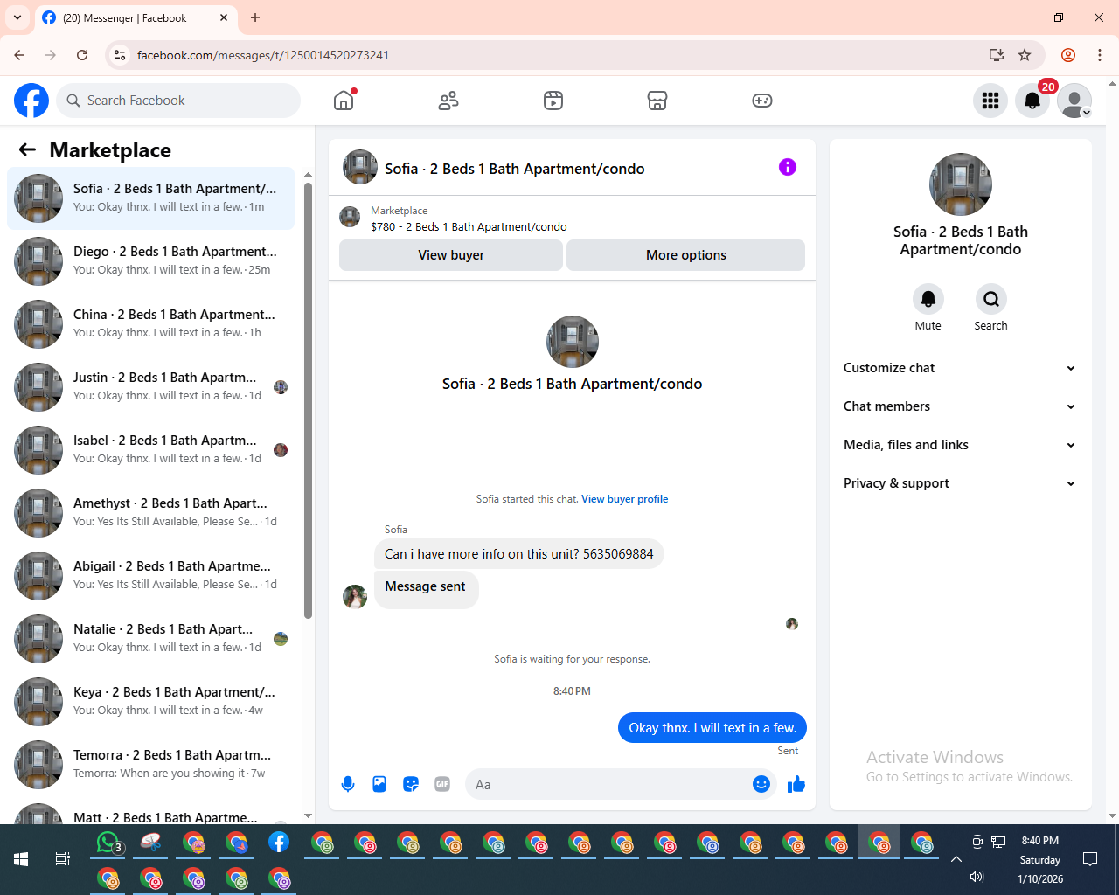Open the Chrome three-dot menu
Screen dimensions: 1119x895
[x=1100, y=55]
